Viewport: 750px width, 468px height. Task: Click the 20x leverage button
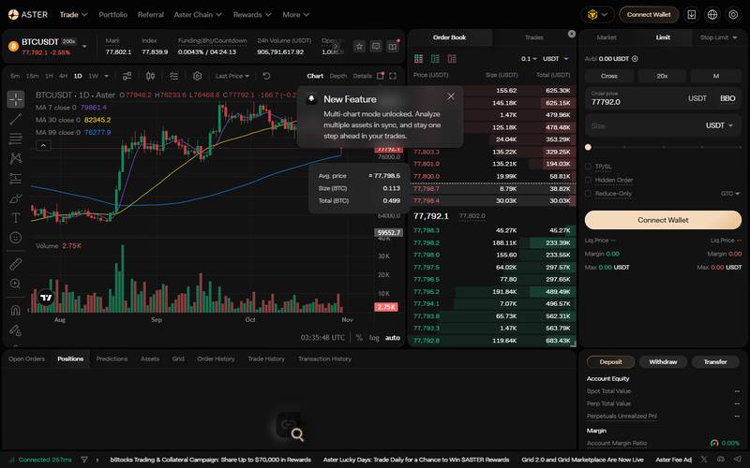click(x=662, y=76)
